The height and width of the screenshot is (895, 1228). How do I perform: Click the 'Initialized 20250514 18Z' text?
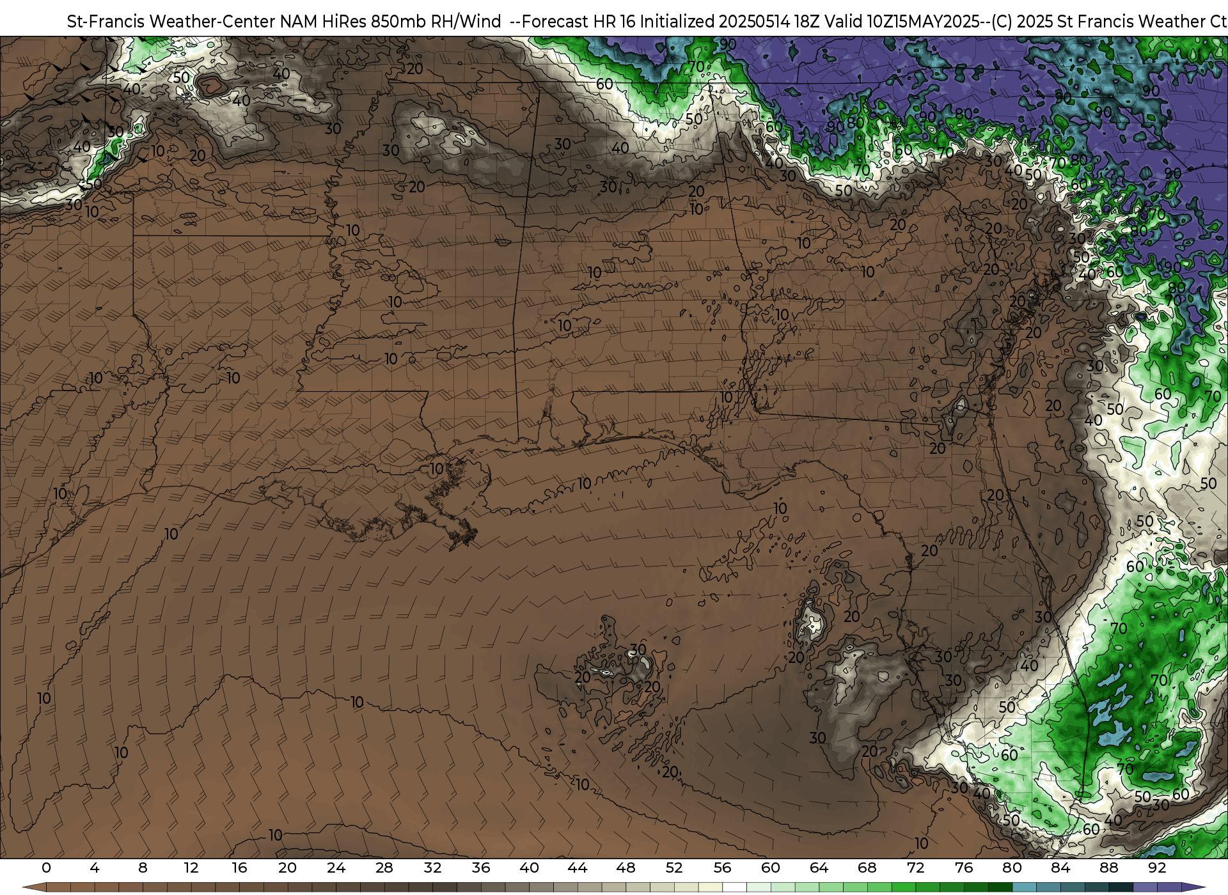pos(730,22)
